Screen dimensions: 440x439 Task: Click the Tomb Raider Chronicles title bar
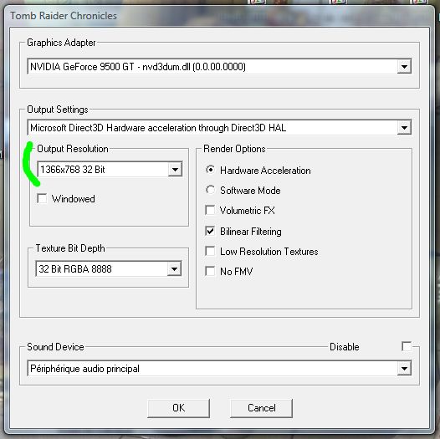coord(219,16)
